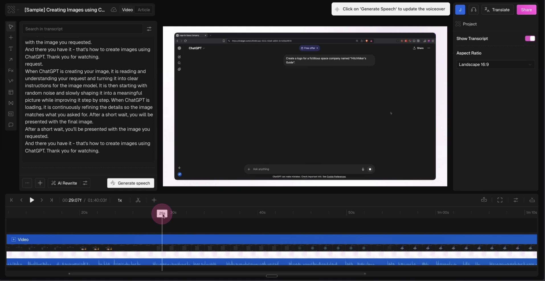The width and height of the screenshot is (545, 281).
Task: Open the layout templates icon
Action: point(11,92)
